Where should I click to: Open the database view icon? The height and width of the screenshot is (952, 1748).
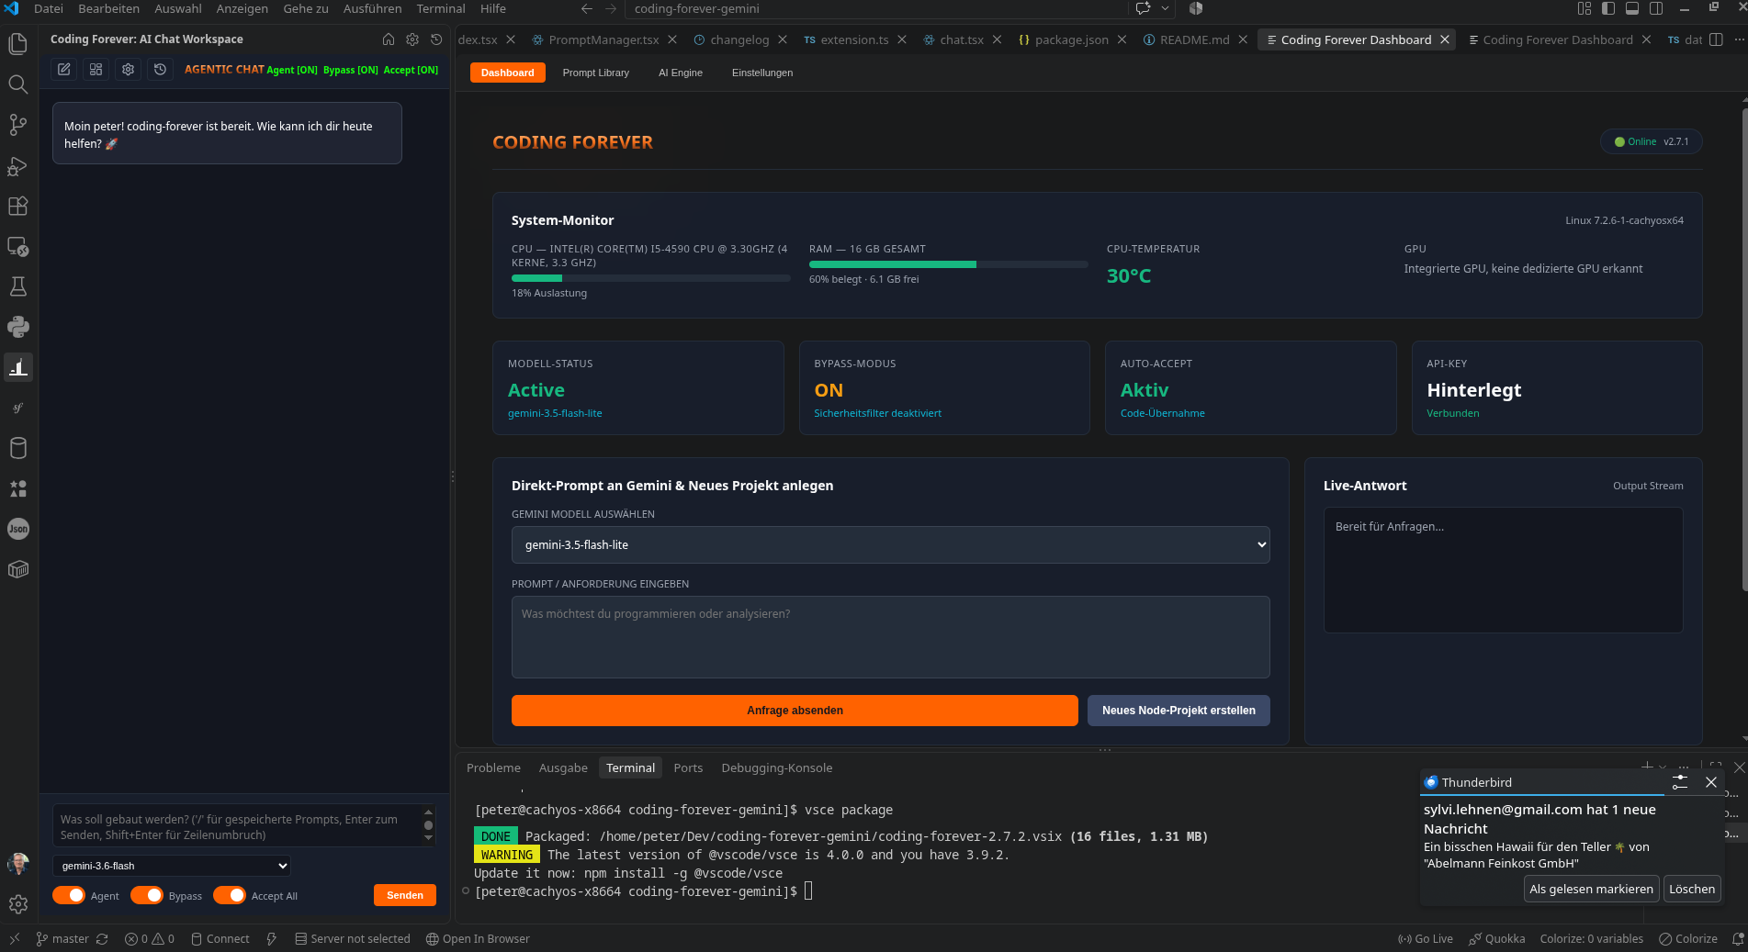pos(17,448)
